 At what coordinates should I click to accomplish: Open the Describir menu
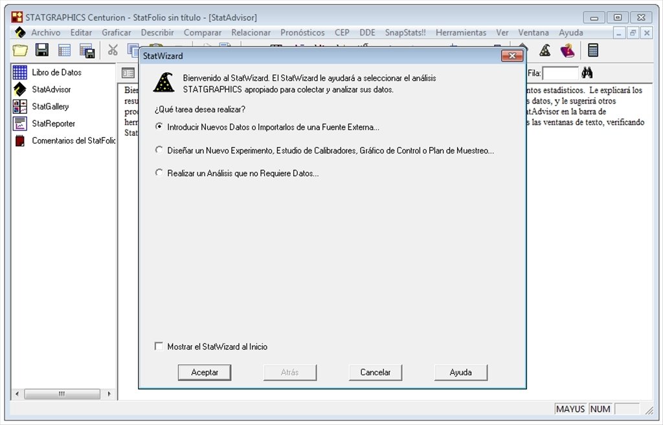coord(157,32)
